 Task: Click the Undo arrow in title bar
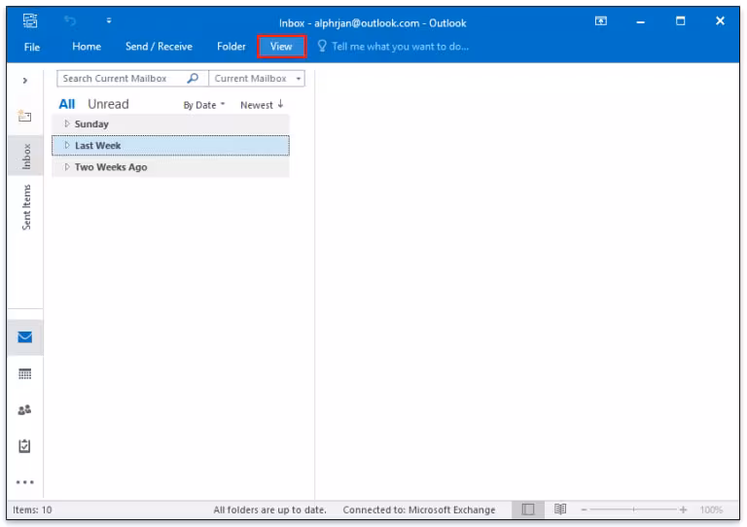(70, 20)
